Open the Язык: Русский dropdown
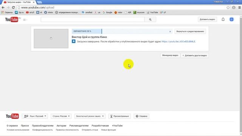The height and width of the screenshot is (136, 242). tap(35, 116)
